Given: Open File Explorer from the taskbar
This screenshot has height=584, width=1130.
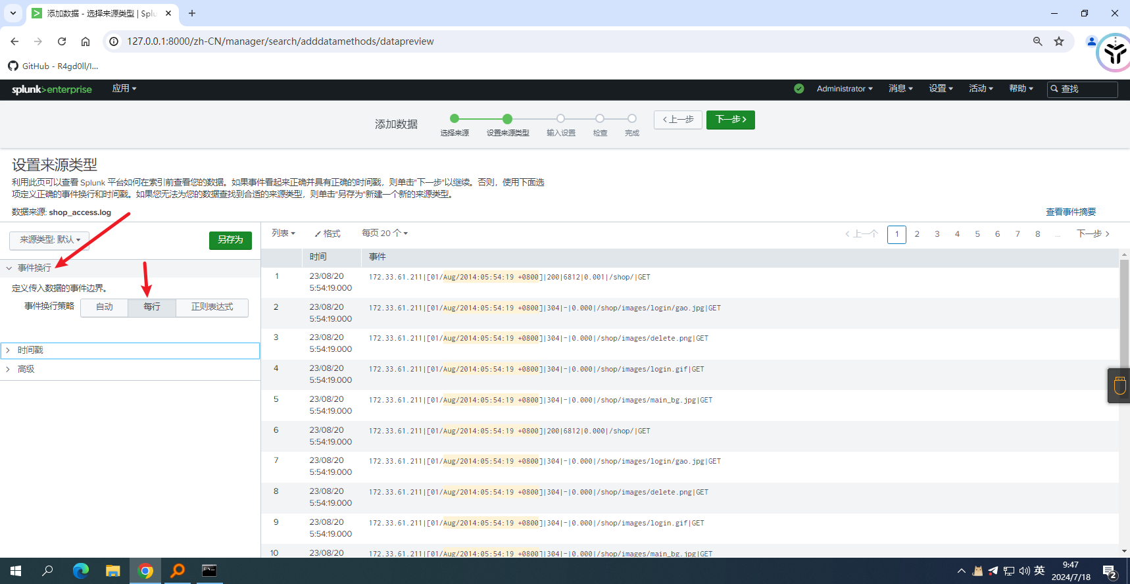Looking at the screenshot, I should (x=113, y=570).
